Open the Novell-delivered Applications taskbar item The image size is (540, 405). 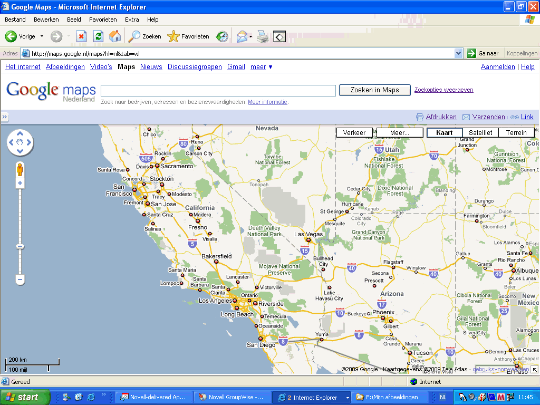coord(153,397)
